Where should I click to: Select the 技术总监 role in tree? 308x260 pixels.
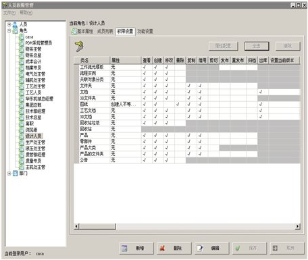click(33, 118)
